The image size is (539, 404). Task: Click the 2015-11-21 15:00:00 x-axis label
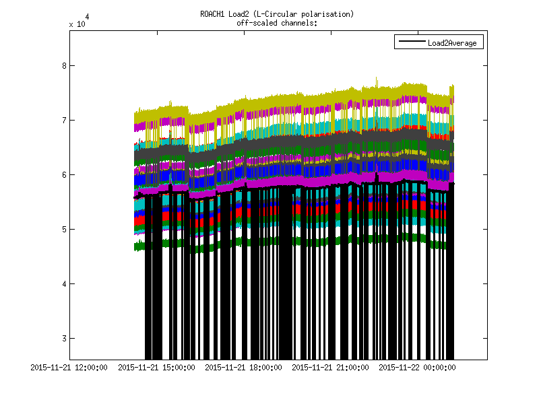point(157,368)
